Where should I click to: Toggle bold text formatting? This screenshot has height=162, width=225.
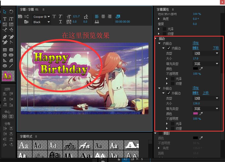[x=54, y=17]
